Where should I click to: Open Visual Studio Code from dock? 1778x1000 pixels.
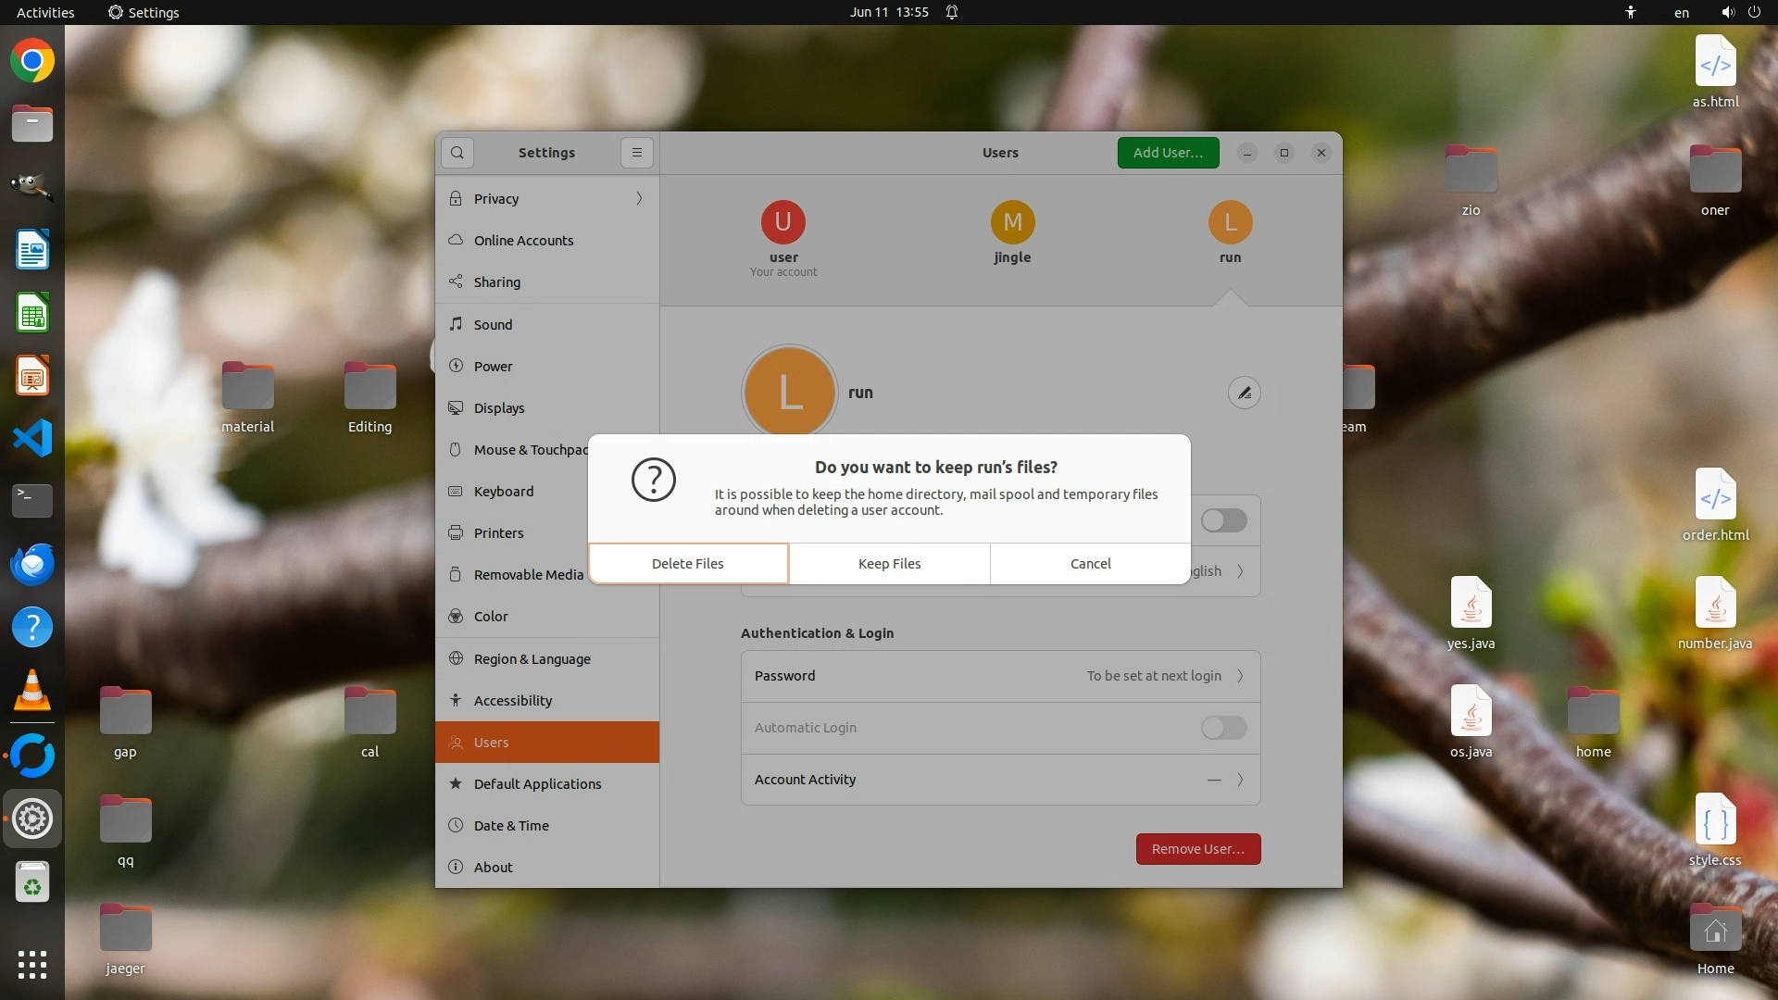click(x=32, y=438)
